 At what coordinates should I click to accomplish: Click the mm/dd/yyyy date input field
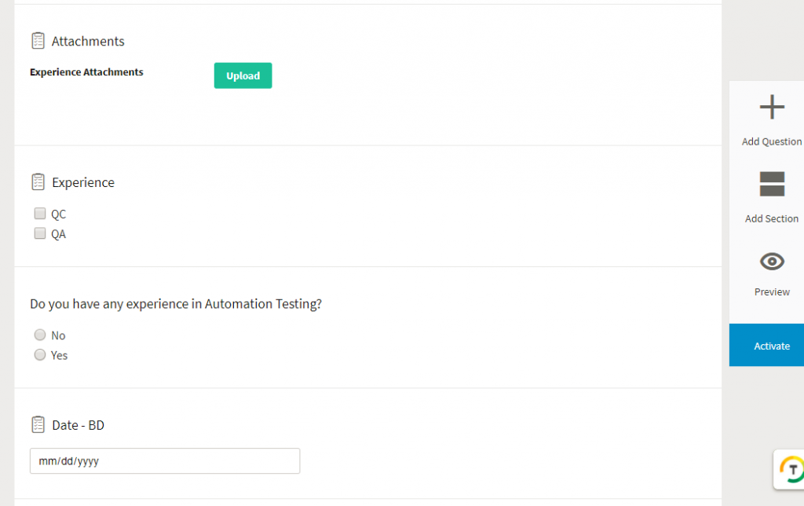pos(165,461)
